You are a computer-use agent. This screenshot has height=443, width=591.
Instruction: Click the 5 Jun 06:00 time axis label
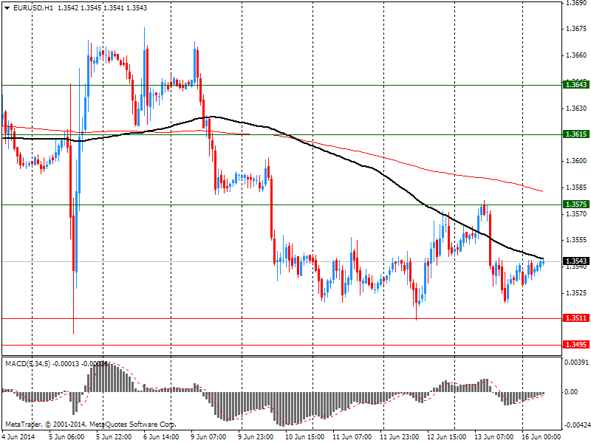pyautogui.click(x=66, y=437)
